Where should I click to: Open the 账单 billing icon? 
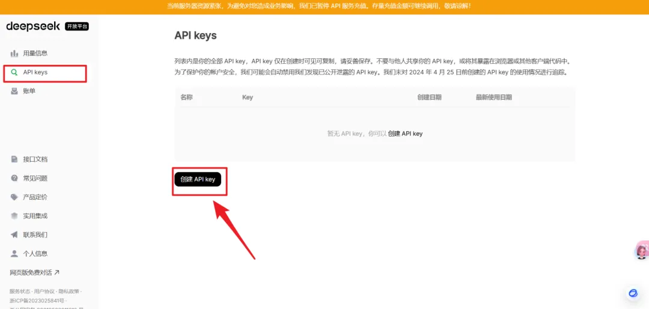(x=14, y=91)
